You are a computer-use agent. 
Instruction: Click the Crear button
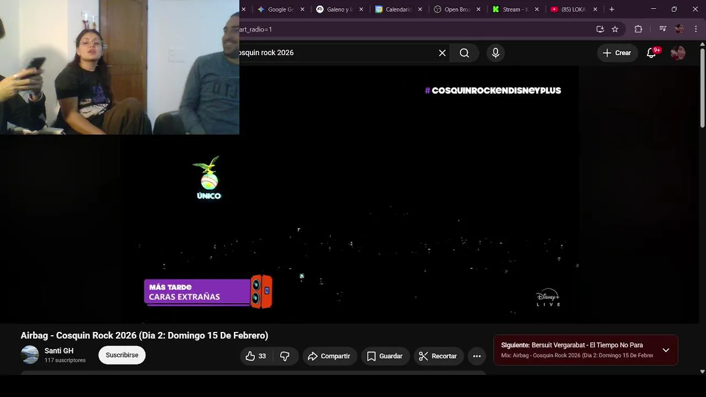pos(617,53)
